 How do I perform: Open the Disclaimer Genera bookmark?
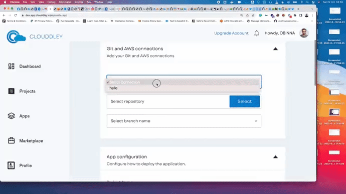pyautogui.click(x=123, y=21)
